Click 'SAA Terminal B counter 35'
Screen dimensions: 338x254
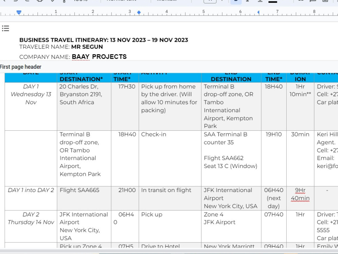click(x=225, y=138)
